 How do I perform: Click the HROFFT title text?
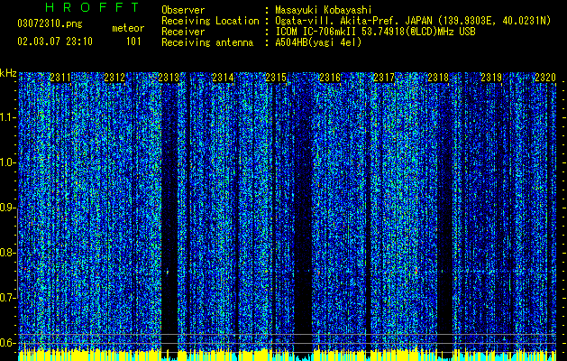92,7
